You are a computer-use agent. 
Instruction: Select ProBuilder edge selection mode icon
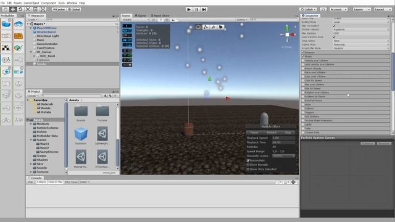(214, 27)
